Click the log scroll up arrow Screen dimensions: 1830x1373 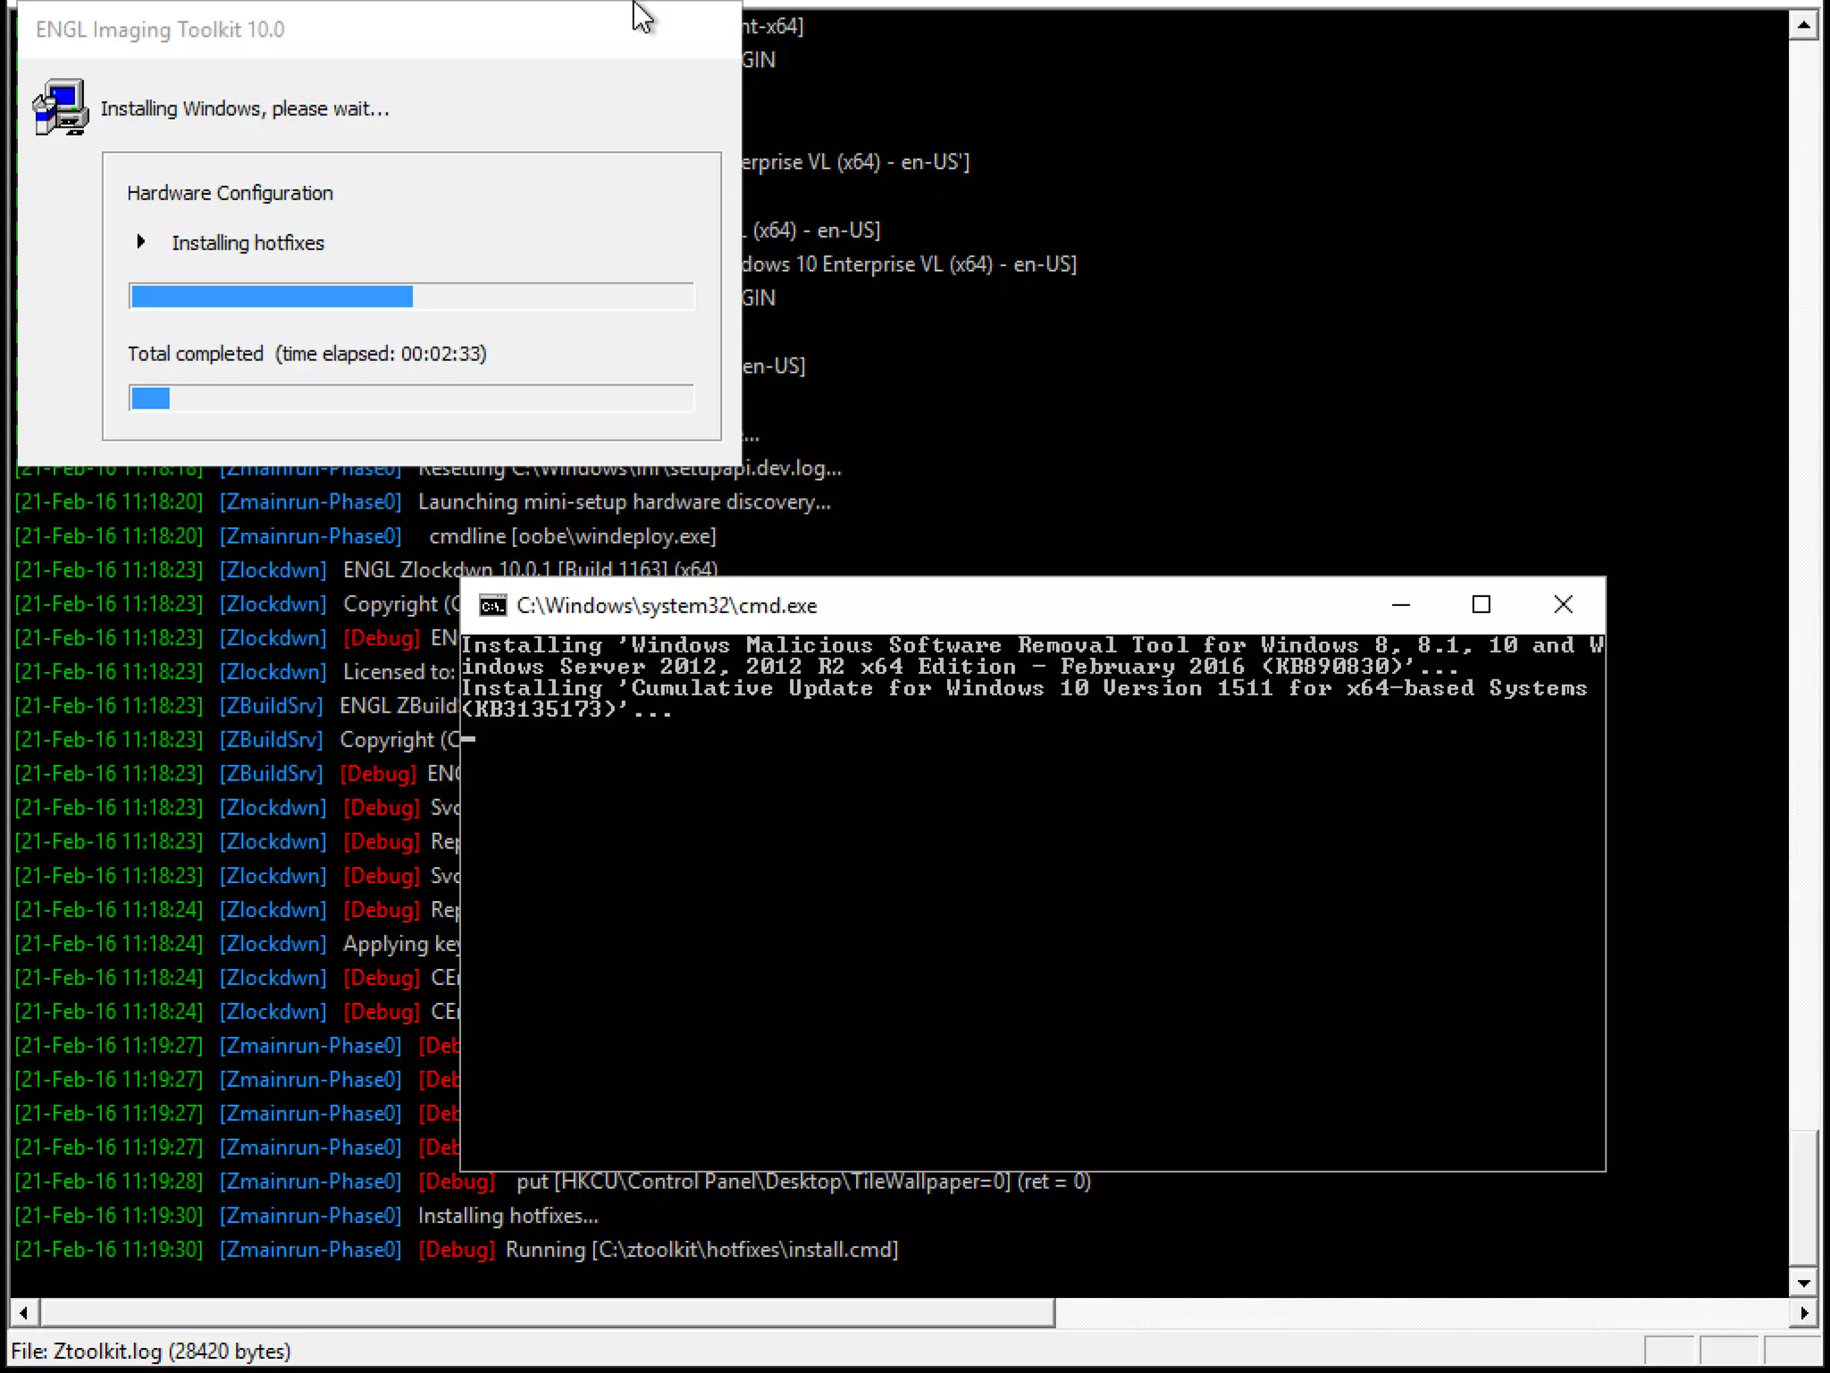coord(1804,25)
